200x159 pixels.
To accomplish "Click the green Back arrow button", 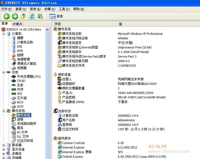I will point(7,16).
